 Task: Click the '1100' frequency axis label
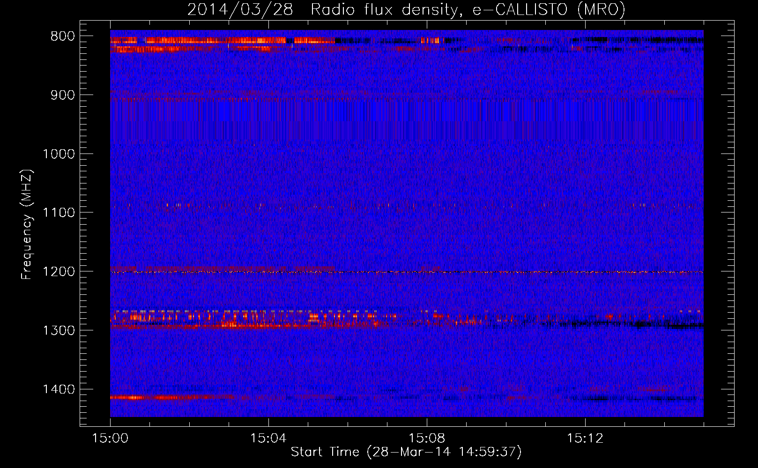pyautogui.click(x=59, y=213)
